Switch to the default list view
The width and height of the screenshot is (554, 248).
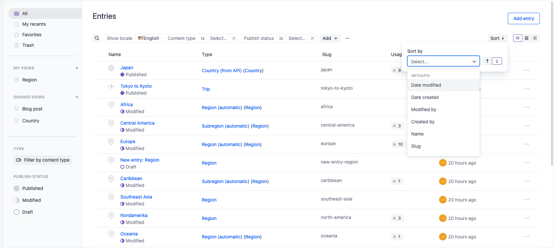coord(518,38)
